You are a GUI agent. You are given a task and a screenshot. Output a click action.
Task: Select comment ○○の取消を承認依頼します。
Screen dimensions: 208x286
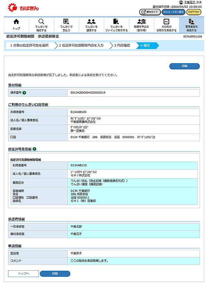coord(89,261)
